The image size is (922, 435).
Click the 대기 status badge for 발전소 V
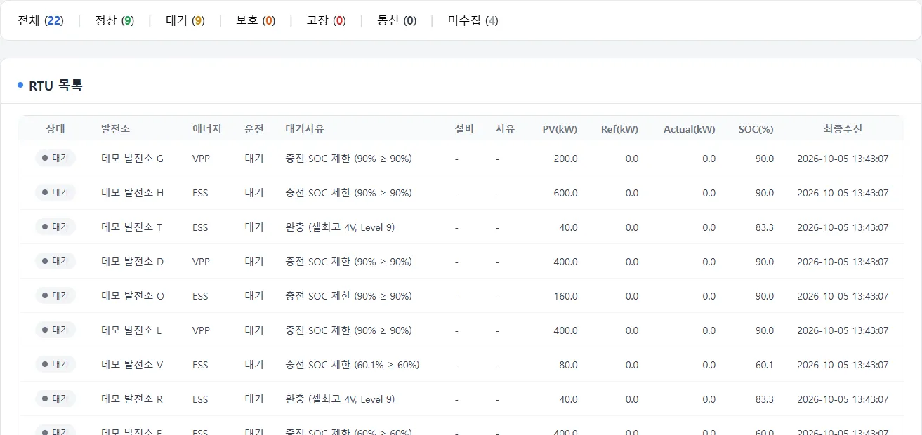(55, 364)
